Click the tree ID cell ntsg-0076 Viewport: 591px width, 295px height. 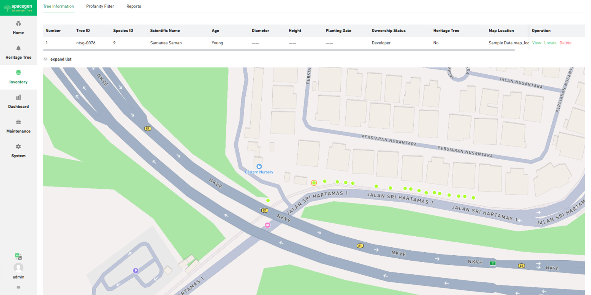(x=86, y=43)
